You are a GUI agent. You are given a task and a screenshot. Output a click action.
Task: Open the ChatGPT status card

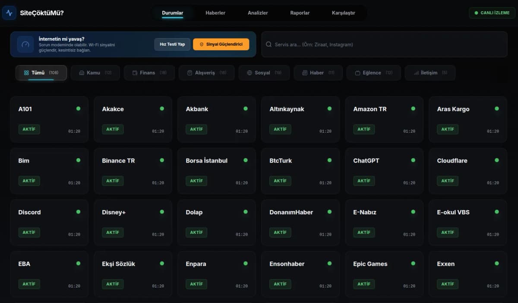[x=384, y=171]
